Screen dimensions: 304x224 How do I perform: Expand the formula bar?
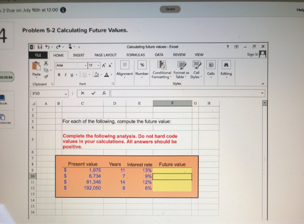(x=262, y=93)
